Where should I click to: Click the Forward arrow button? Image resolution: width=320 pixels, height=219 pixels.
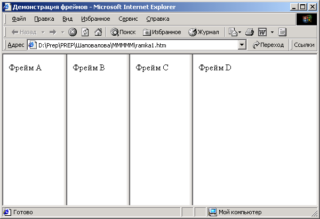click(x=53, y=32)
